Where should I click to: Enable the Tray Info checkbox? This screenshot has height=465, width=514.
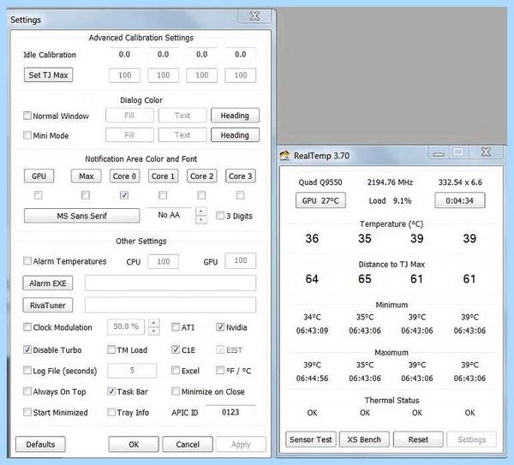click(x=111, y=412)
